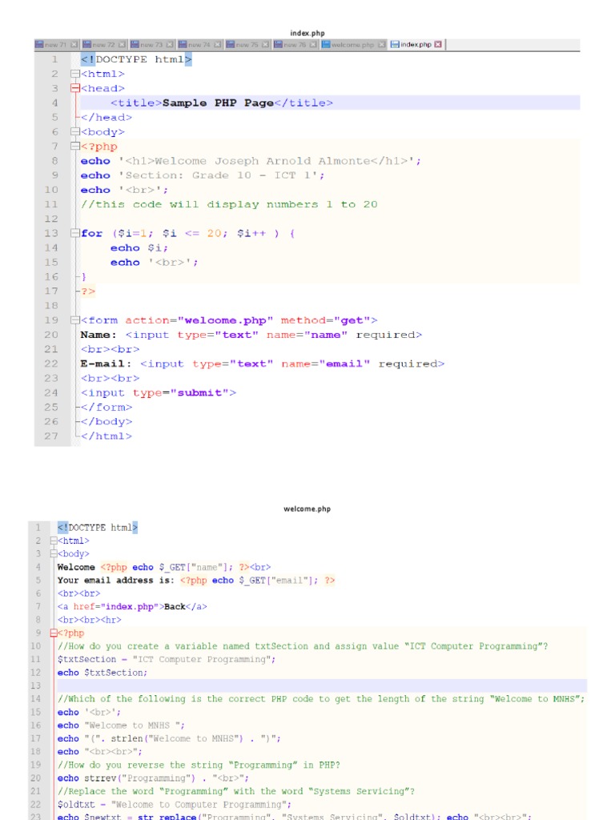Viewport: 615px width, 820px height.
Task: Close the new 71 tab via its X
Action: click(x=74, y=45)
